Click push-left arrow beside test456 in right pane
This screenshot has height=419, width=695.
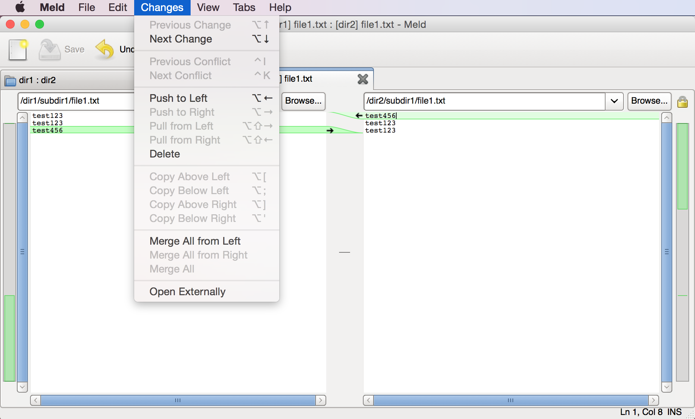point(359,116)
